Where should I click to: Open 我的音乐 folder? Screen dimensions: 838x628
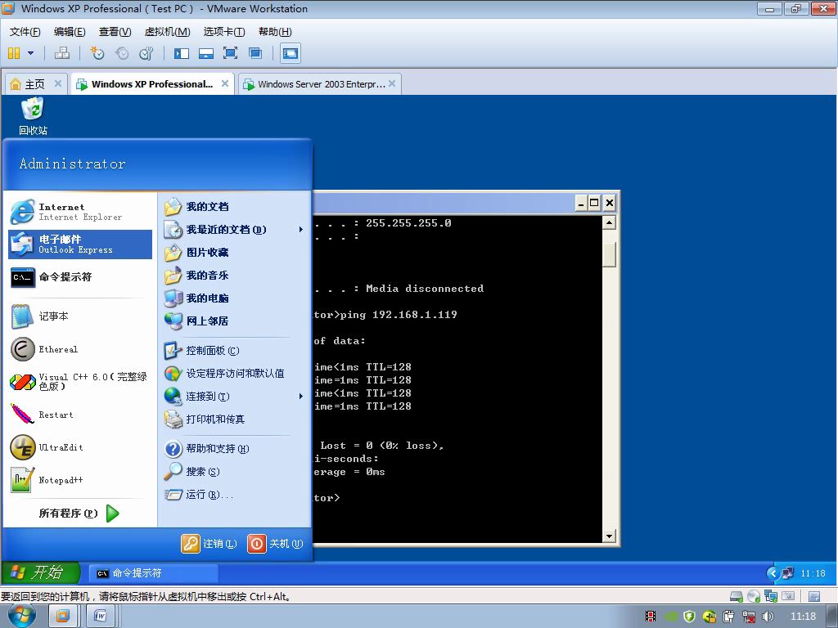tap(234, 276)
